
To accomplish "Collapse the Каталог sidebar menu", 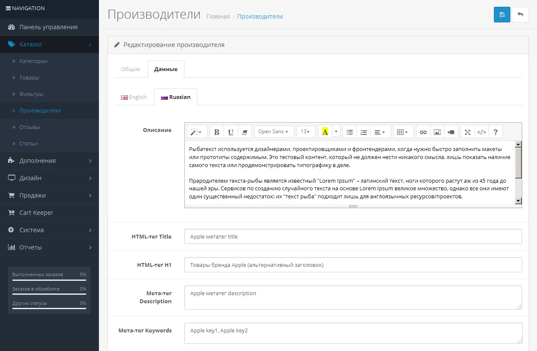I will 49,44.
